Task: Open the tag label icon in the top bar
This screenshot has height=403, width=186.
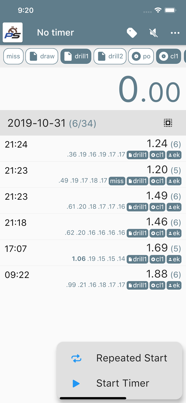Action: (132, 33)
